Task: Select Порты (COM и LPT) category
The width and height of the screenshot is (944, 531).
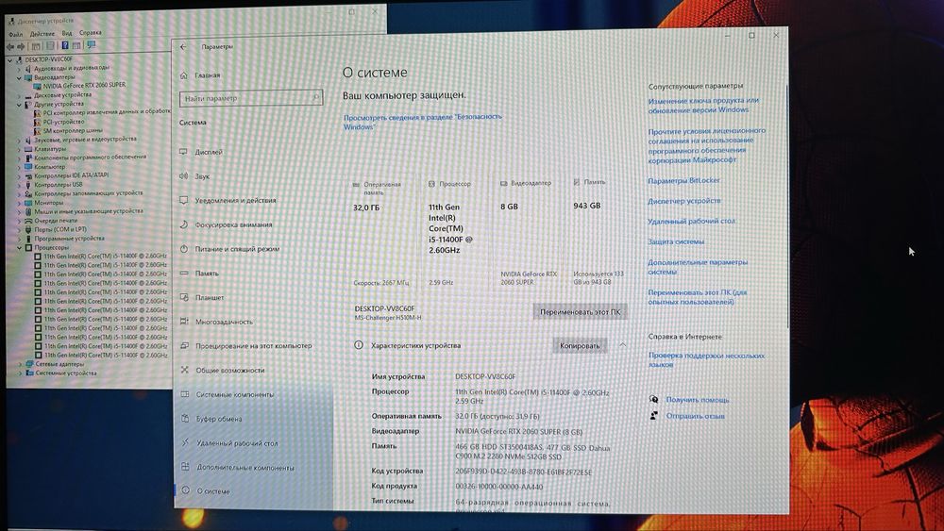Action: tap(60, 230)
